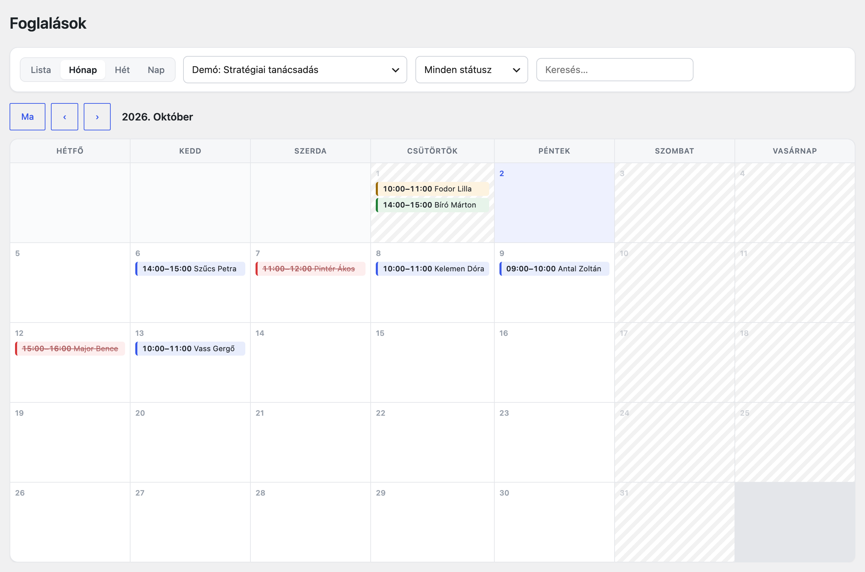Click the Foglalások page heading
Screen dimensions: 865x572
(x=48, y=23)
